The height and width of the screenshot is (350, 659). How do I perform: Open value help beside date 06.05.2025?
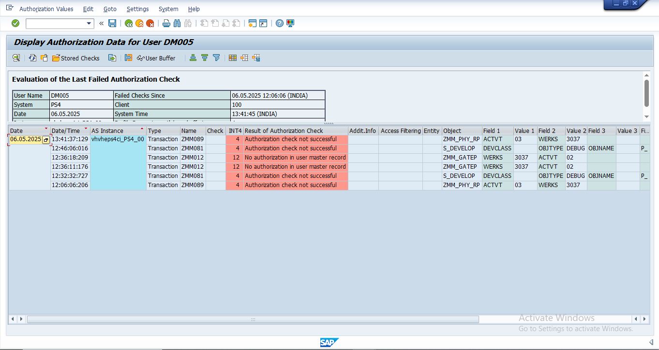[x=46, y=140]
